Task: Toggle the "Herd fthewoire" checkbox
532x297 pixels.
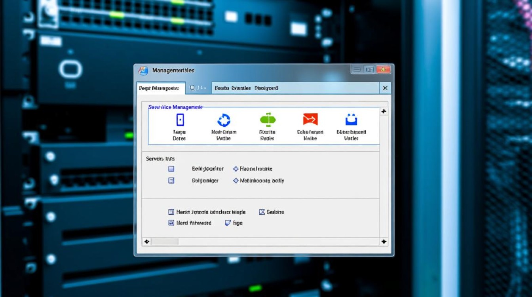Action: click(171, 223)
